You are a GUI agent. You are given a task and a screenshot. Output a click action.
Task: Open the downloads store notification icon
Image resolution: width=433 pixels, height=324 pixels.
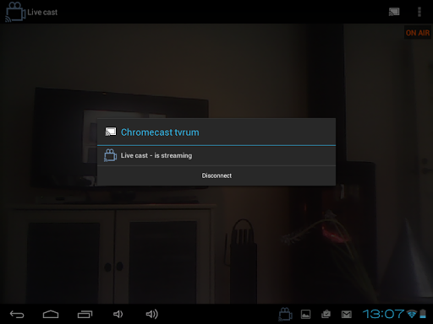[x=326, y=314]
